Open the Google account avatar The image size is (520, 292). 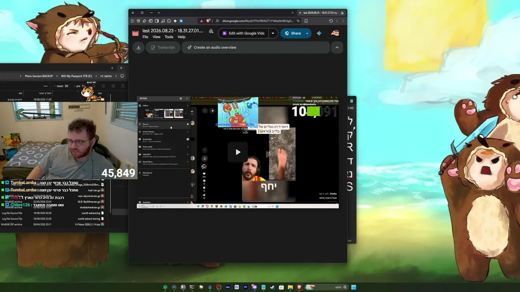click(x=335, y=33)
